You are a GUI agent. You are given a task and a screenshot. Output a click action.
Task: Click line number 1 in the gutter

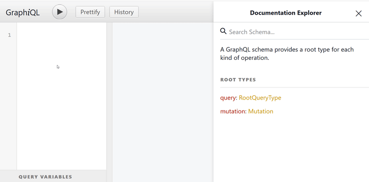(9, 35)
